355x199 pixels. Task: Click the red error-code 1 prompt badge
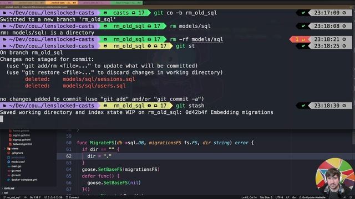point(300,39)
